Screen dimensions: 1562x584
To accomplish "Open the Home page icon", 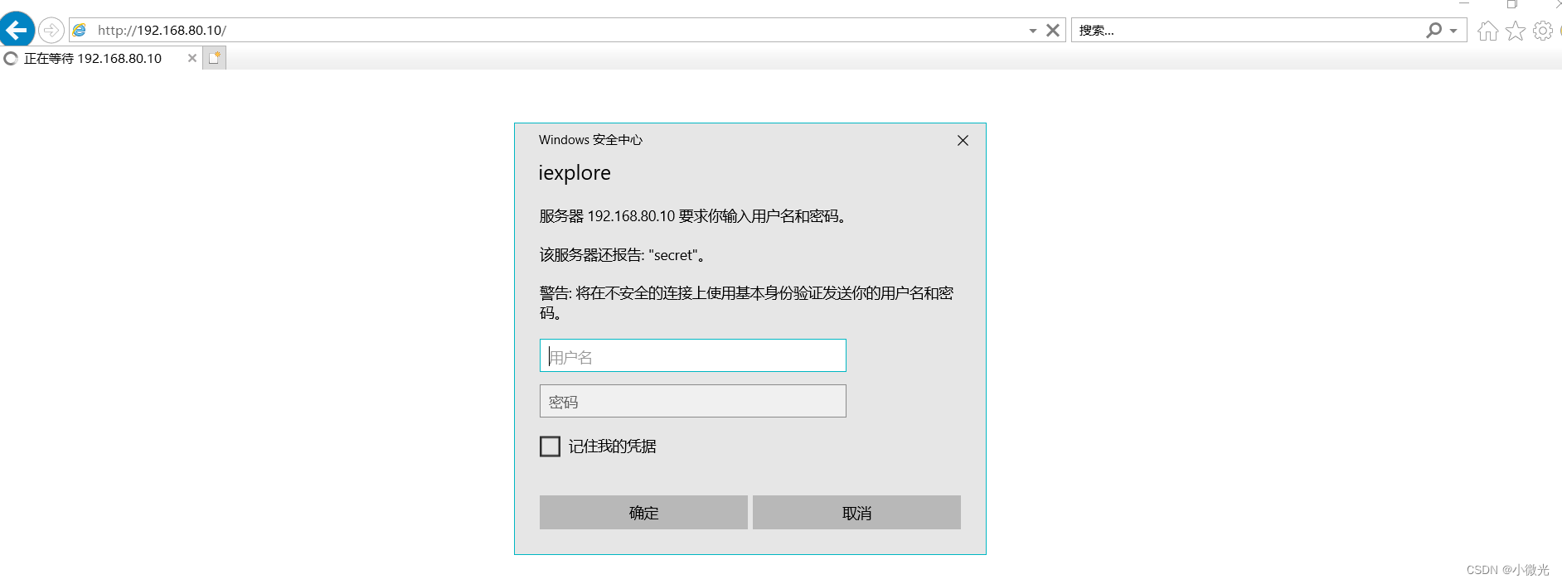I will [x=1488, y=31].
